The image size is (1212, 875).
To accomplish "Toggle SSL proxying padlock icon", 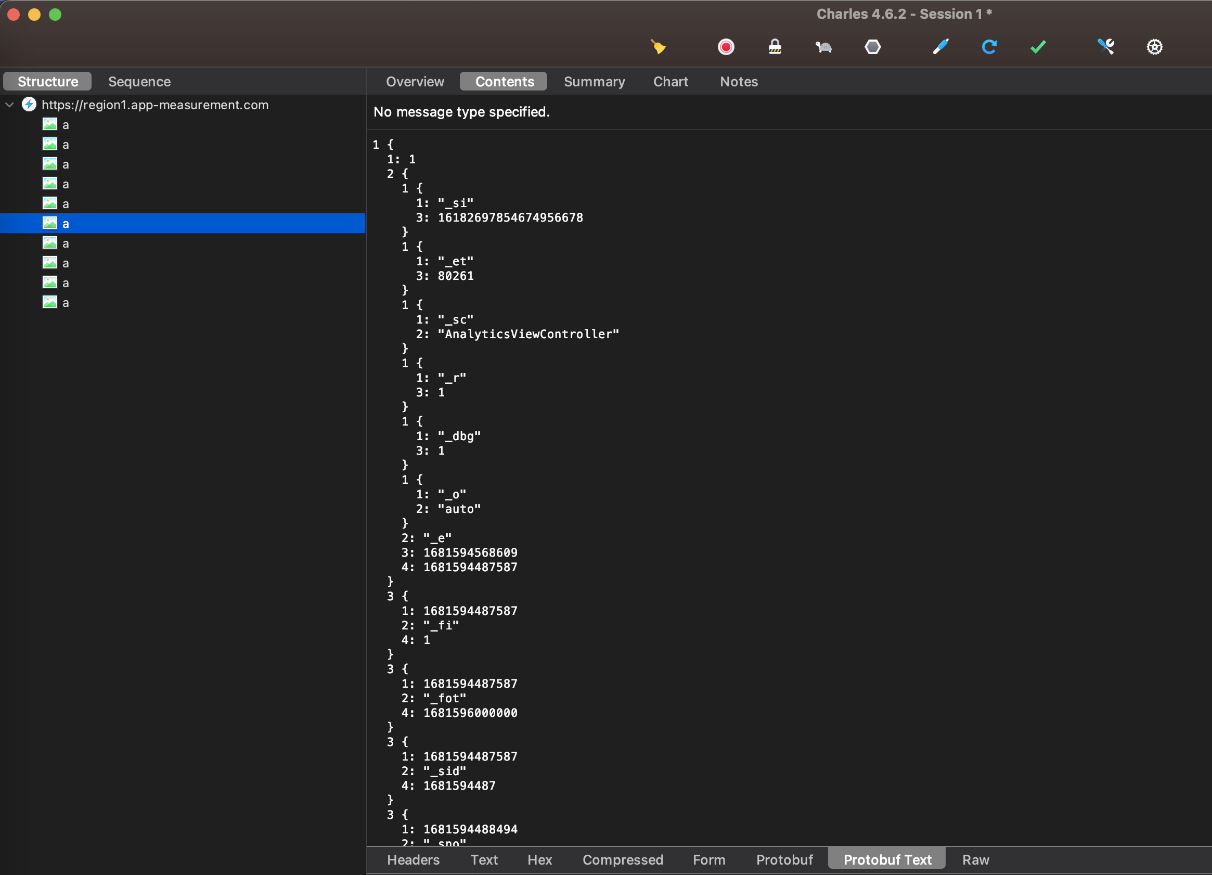I will [x=775, y=47].
